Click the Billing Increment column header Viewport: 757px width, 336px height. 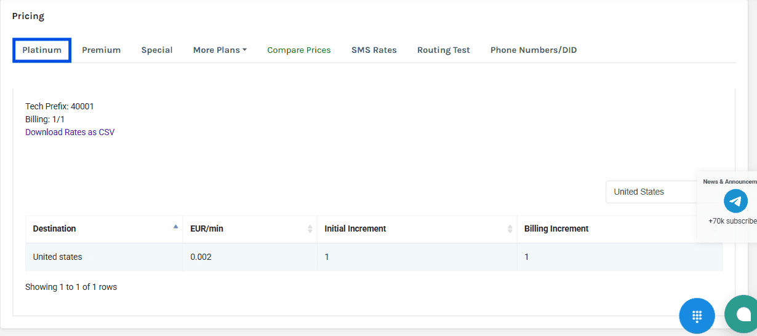(x=556, y=229)
